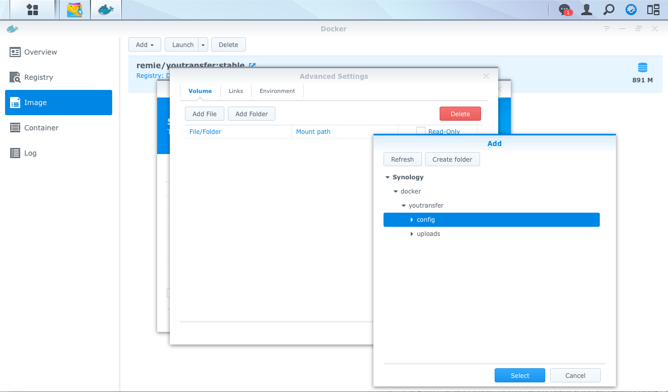Open the notifications panel

564,10
